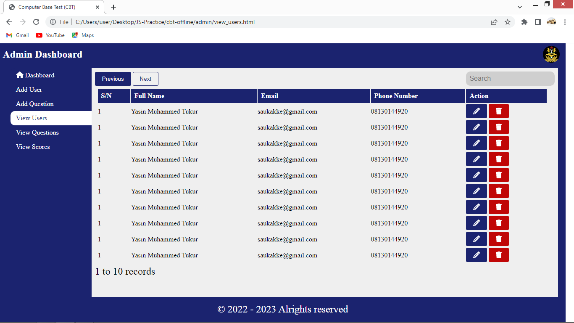Viewport: 574px width, 323px height.
Task: Edit the user in the last table row
Action: 477,255
